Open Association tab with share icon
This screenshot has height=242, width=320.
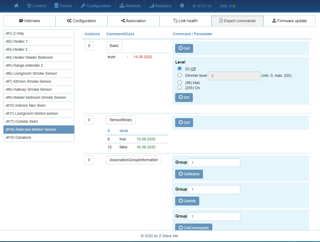point(133,21)
